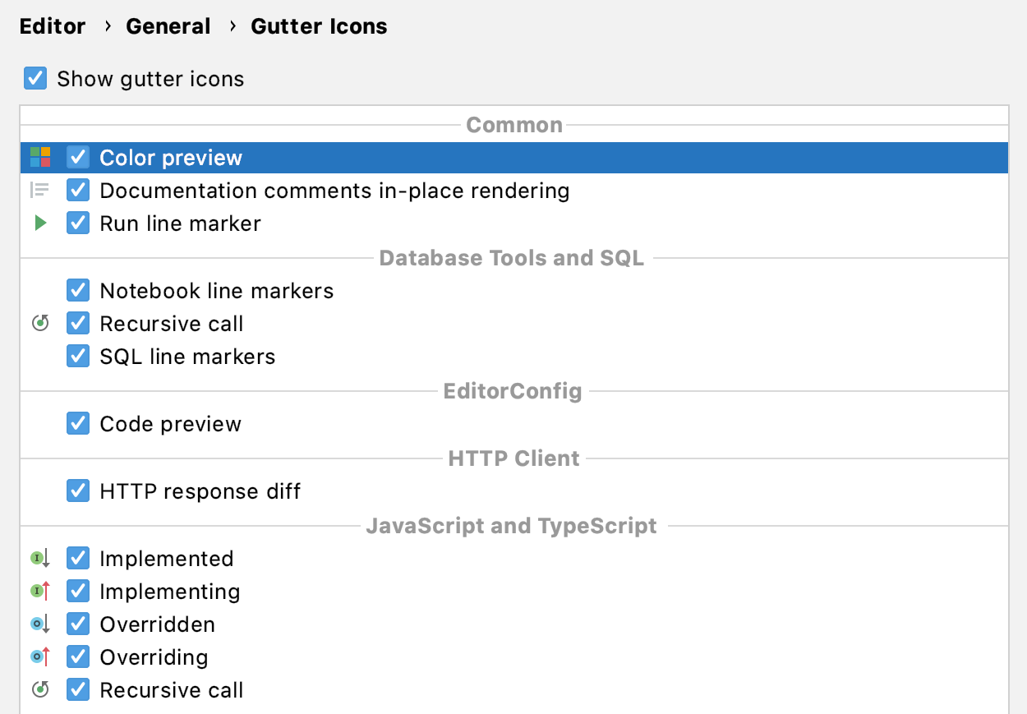Click the JavaScript and TypeScript header

(x=512, y=526)
